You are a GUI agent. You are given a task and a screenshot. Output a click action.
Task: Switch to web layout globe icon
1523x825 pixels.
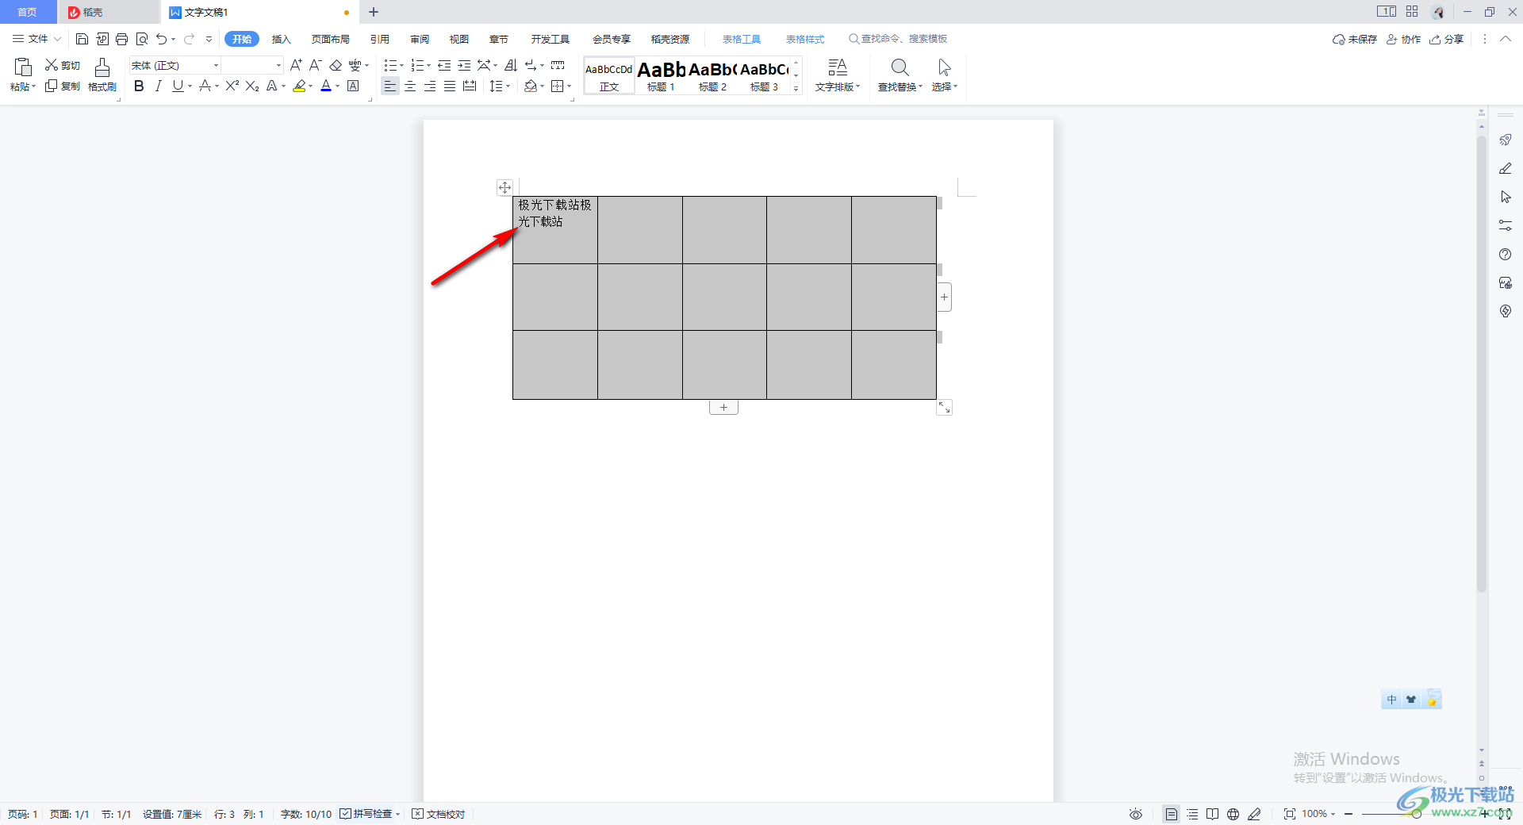[1233, 814]
